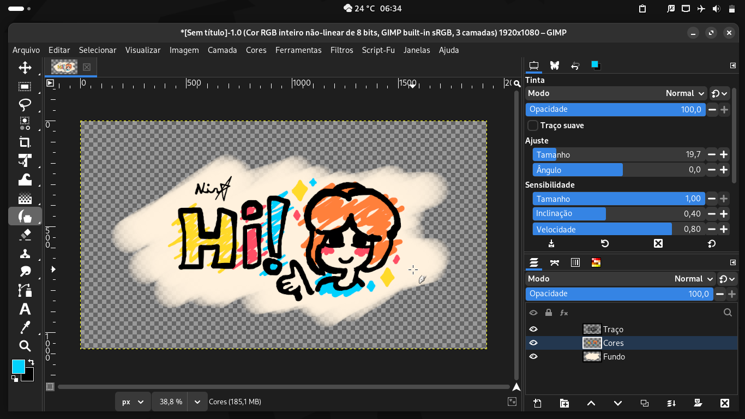Open the px unit dropdown
745x419 pixels.
pos(133,402)
